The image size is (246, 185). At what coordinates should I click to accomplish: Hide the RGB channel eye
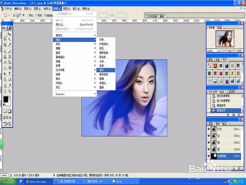[x=209, y=129]
